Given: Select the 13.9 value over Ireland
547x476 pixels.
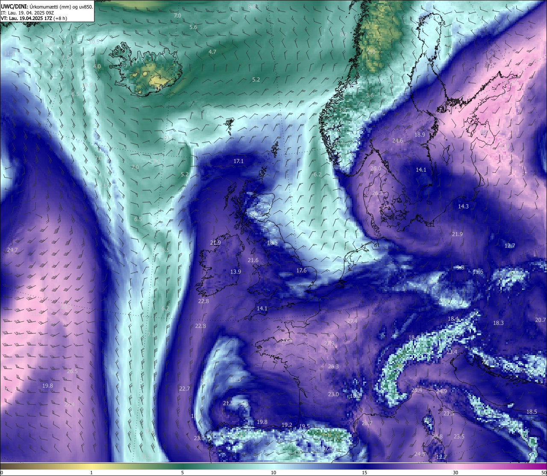Looking at the screenshot, I should pyautogui.click(x=235, y=272).
